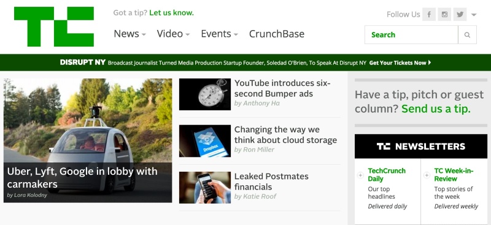Open the Events dropdown menu

[x=219, y=34]
